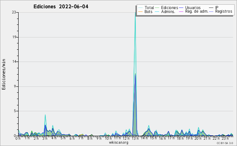Image resolution: width=237 pixels, height=146 pixels.
Task: Click the Reg. de adm. magenta legend line
Action: 181,11
